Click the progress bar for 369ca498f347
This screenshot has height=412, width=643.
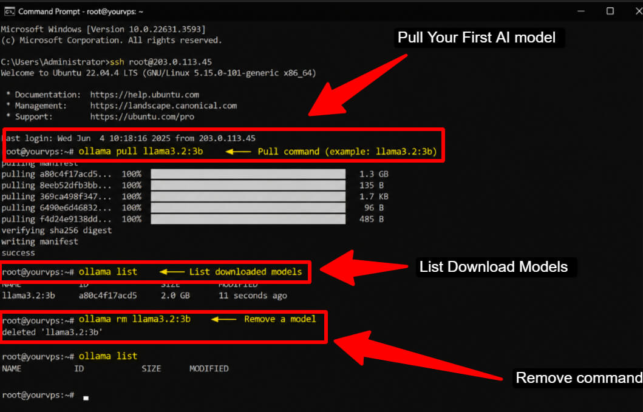coord(248,197)
